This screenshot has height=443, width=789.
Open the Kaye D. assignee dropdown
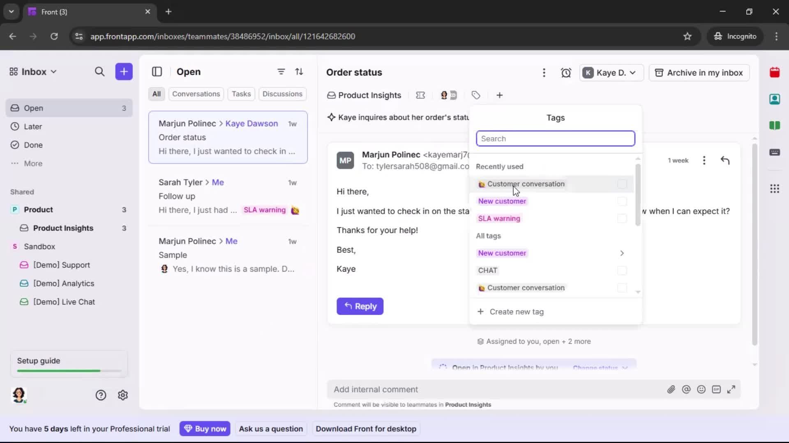click(611, 73)
